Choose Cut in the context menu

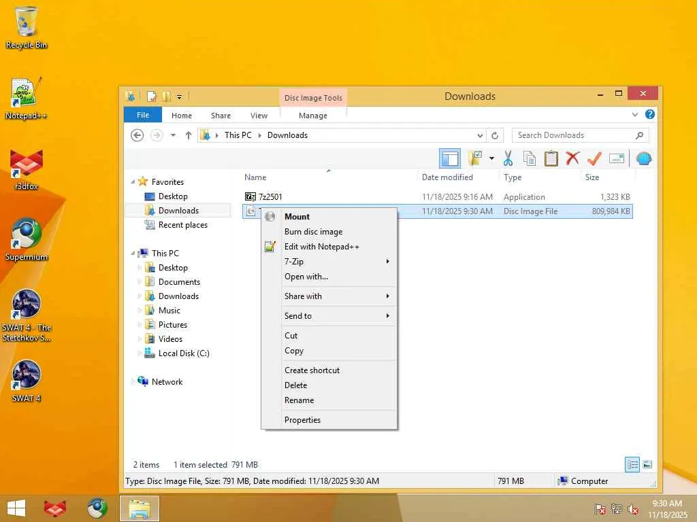coord(329,336)
